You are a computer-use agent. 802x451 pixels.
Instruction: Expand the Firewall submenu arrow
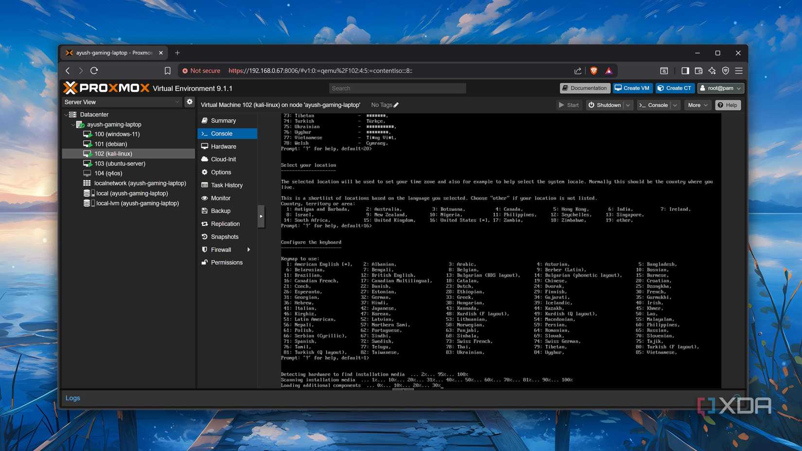248,249
